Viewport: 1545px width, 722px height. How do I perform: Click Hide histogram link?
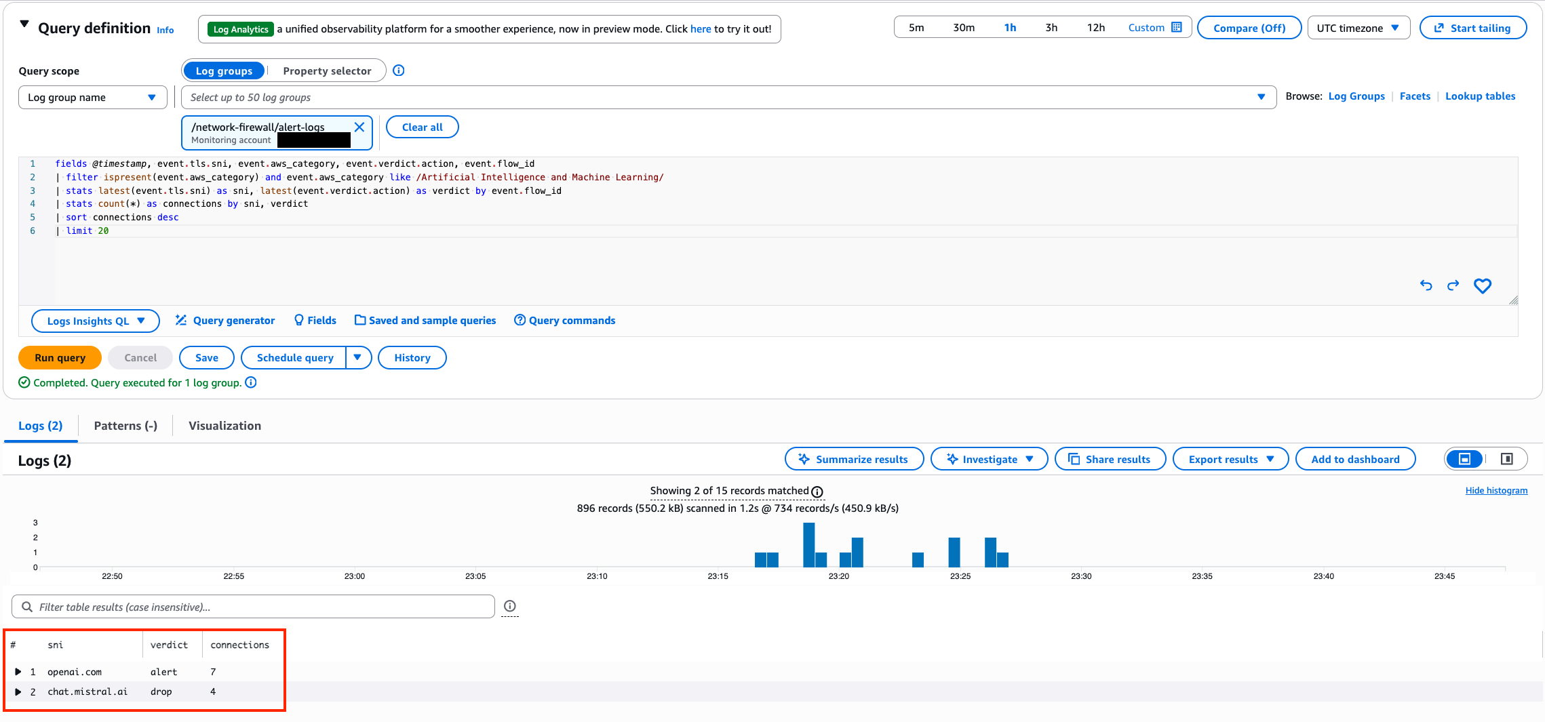[1496, 490]
